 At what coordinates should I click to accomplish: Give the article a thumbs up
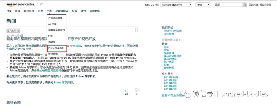pyautogui.click(x=126, y=90)
